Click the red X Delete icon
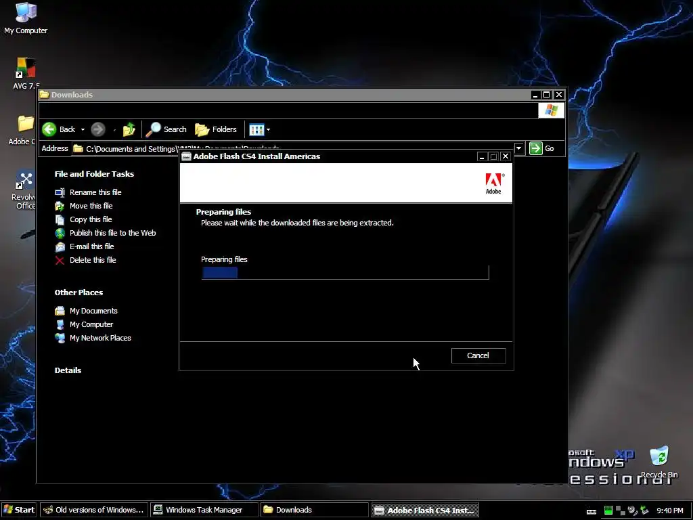 pos(60,261)
